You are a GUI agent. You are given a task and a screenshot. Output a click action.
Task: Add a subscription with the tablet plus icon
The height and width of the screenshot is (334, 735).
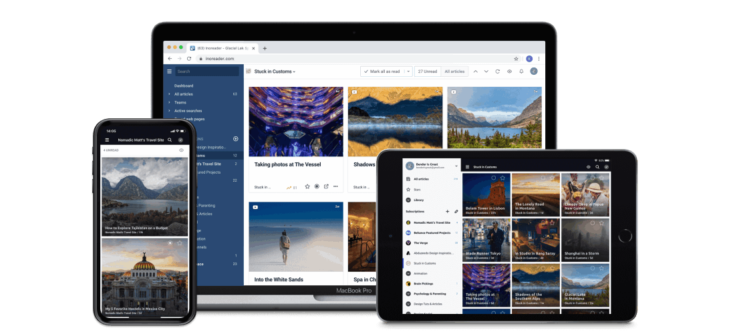click(x=447, y=211)
